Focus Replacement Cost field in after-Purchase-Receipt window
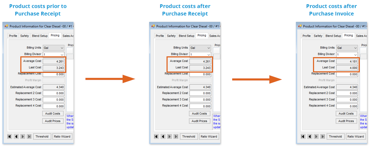Viewport: 371px width, 149px height. coord(200,74)
